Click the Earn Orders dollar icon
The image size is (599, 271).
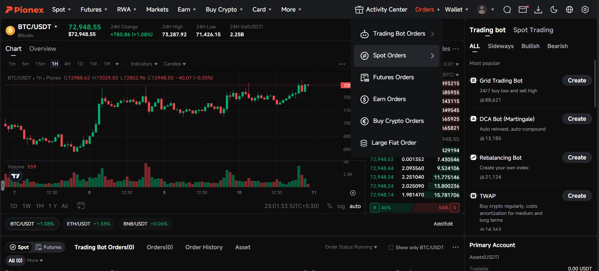[364, 99]
